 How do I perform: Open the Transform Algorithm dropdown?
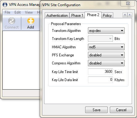(x=106, y=31)
